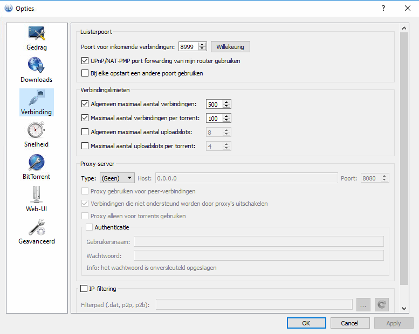
Task: Open Geavanceerd wrench icon
Action: [37, 227]
